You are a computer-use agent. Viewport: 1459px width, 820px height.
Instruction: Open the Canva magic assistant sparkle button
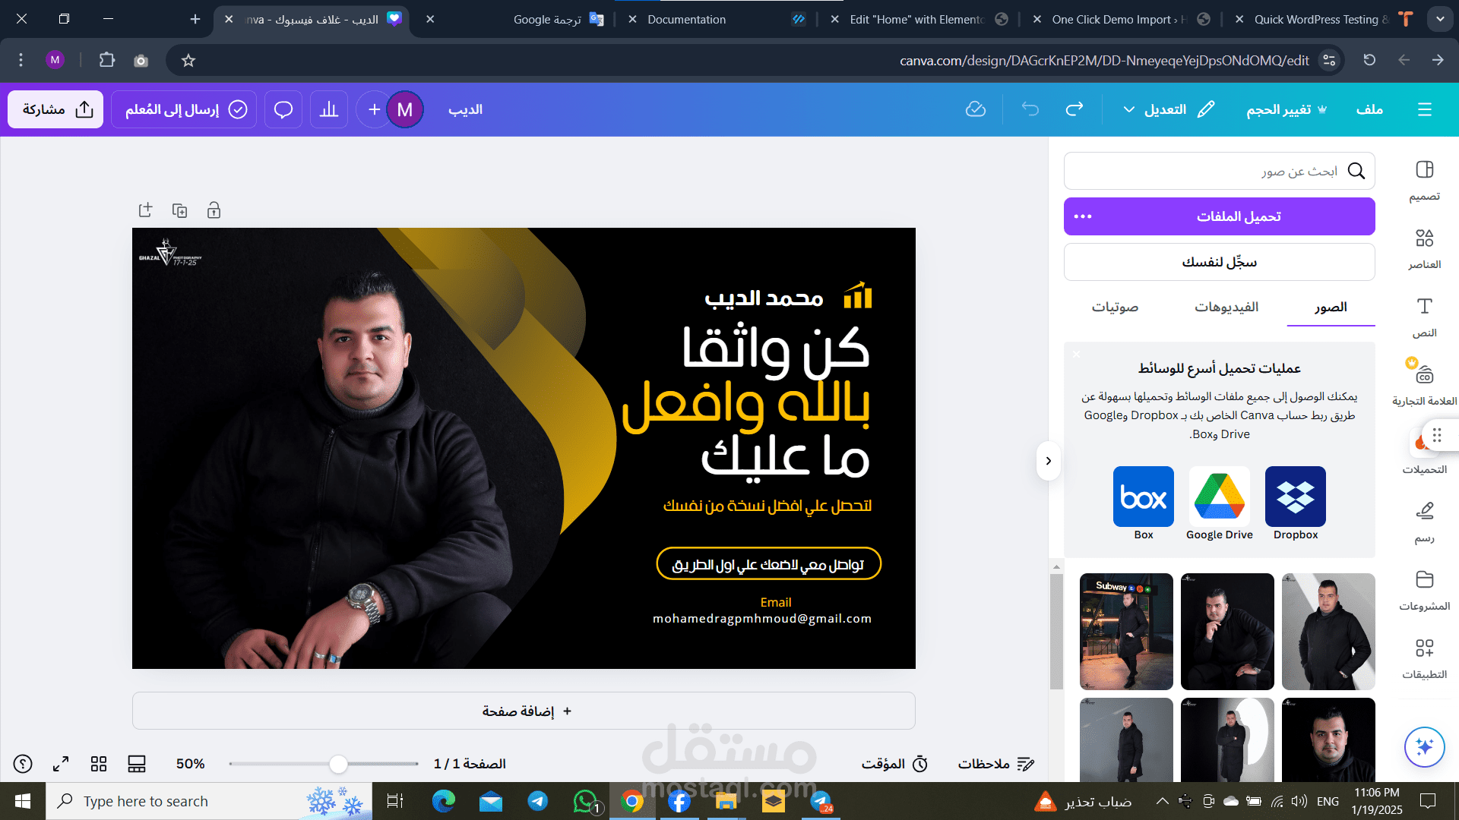point(1424,746)
